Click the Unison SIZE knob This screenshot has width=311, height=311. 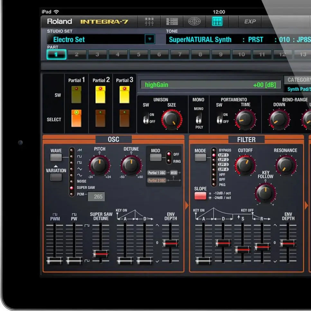point(172,120)
